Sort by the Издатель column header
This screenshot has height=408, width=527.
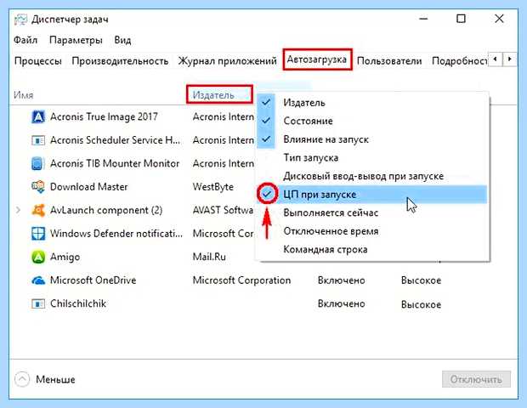click(213, 95)
